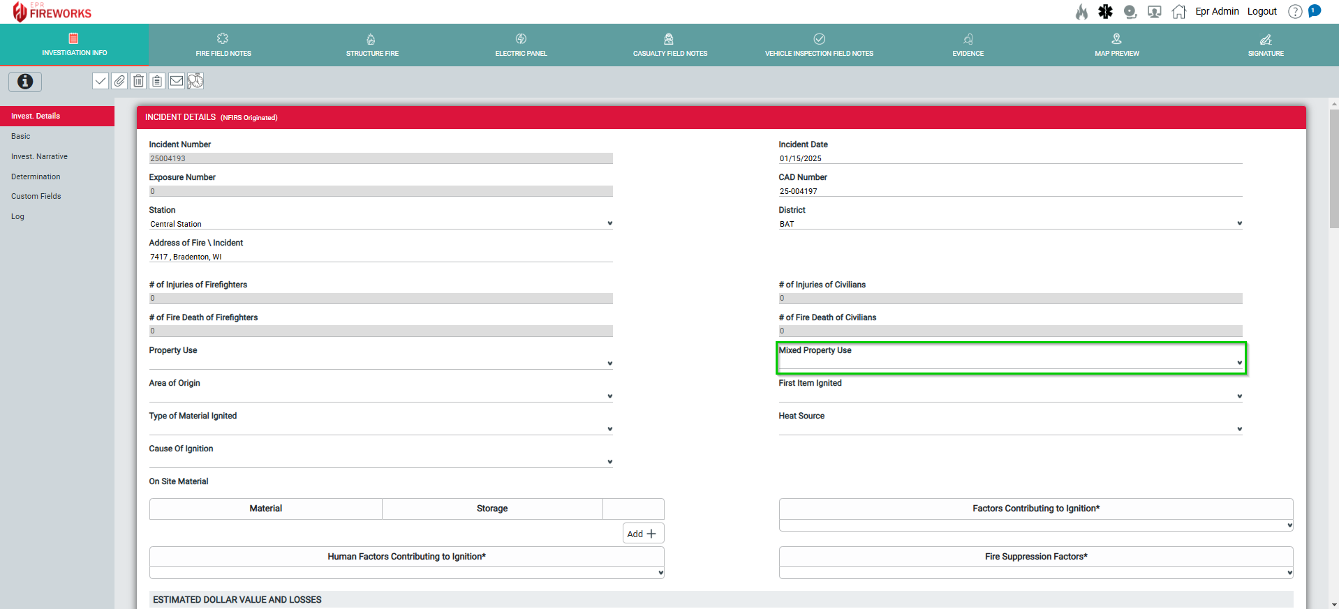Viewport: 1339px width, 609px height.
Task: Expand the Station dropdown
Action: (380, 224)
